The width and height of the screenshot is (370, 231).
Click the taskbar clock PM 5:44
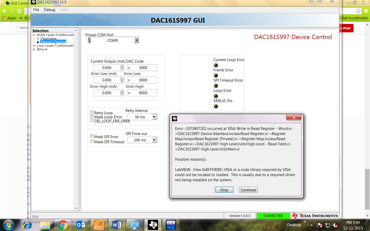pos(353,222)
